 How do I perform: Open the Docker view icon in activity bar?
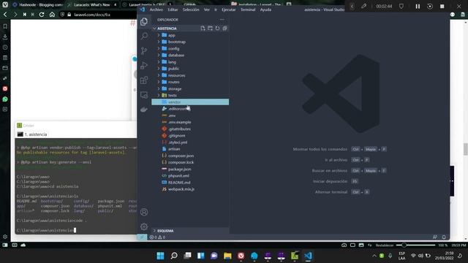pyautogui.click(x=144, y=110)
